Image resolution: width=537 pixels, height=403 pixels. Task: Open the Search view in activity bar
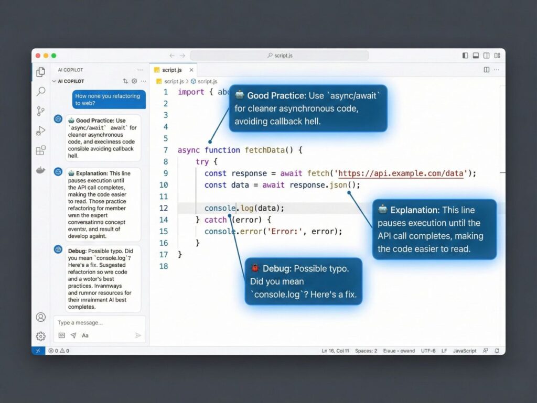tap(40, 92)
